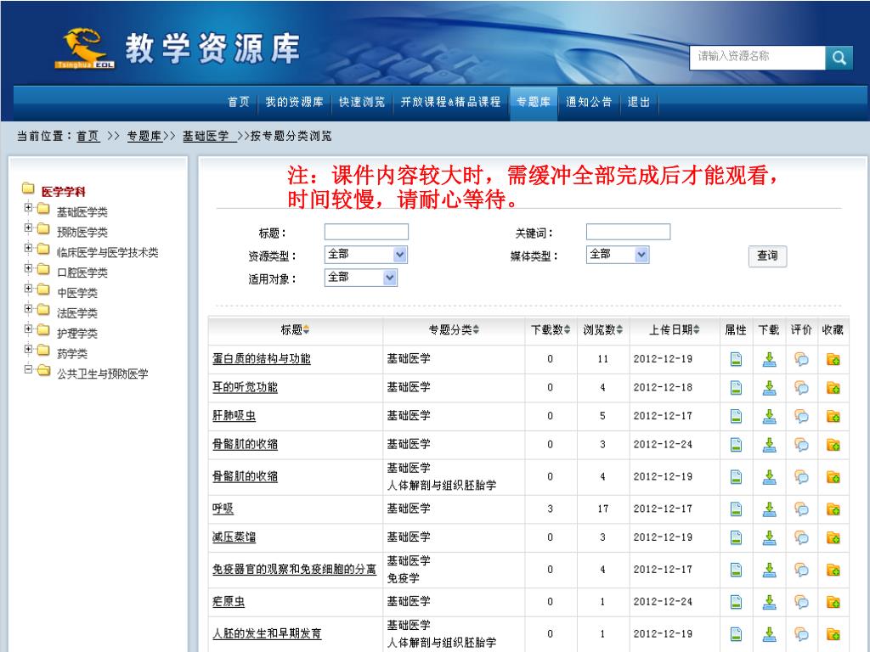This screenshot has width=870, height=652.
Task: Open properties icon for 蛋白质的结构与功能
Action: coord(737,359)
